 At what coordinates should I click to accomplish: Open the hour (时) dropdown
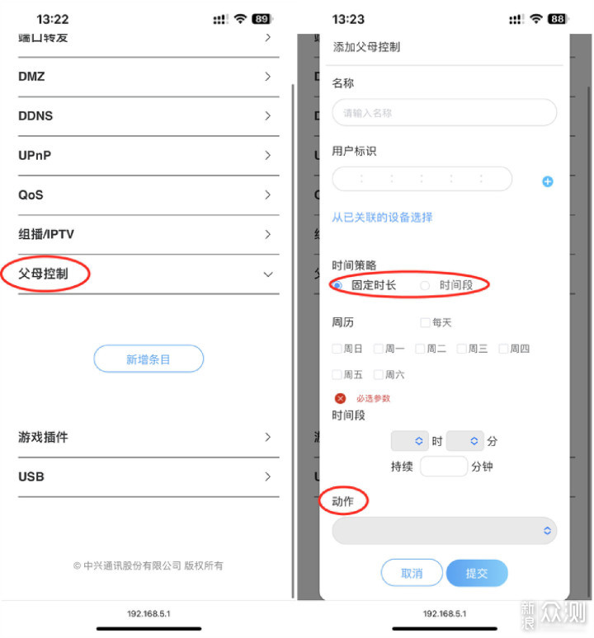(409, 441)
